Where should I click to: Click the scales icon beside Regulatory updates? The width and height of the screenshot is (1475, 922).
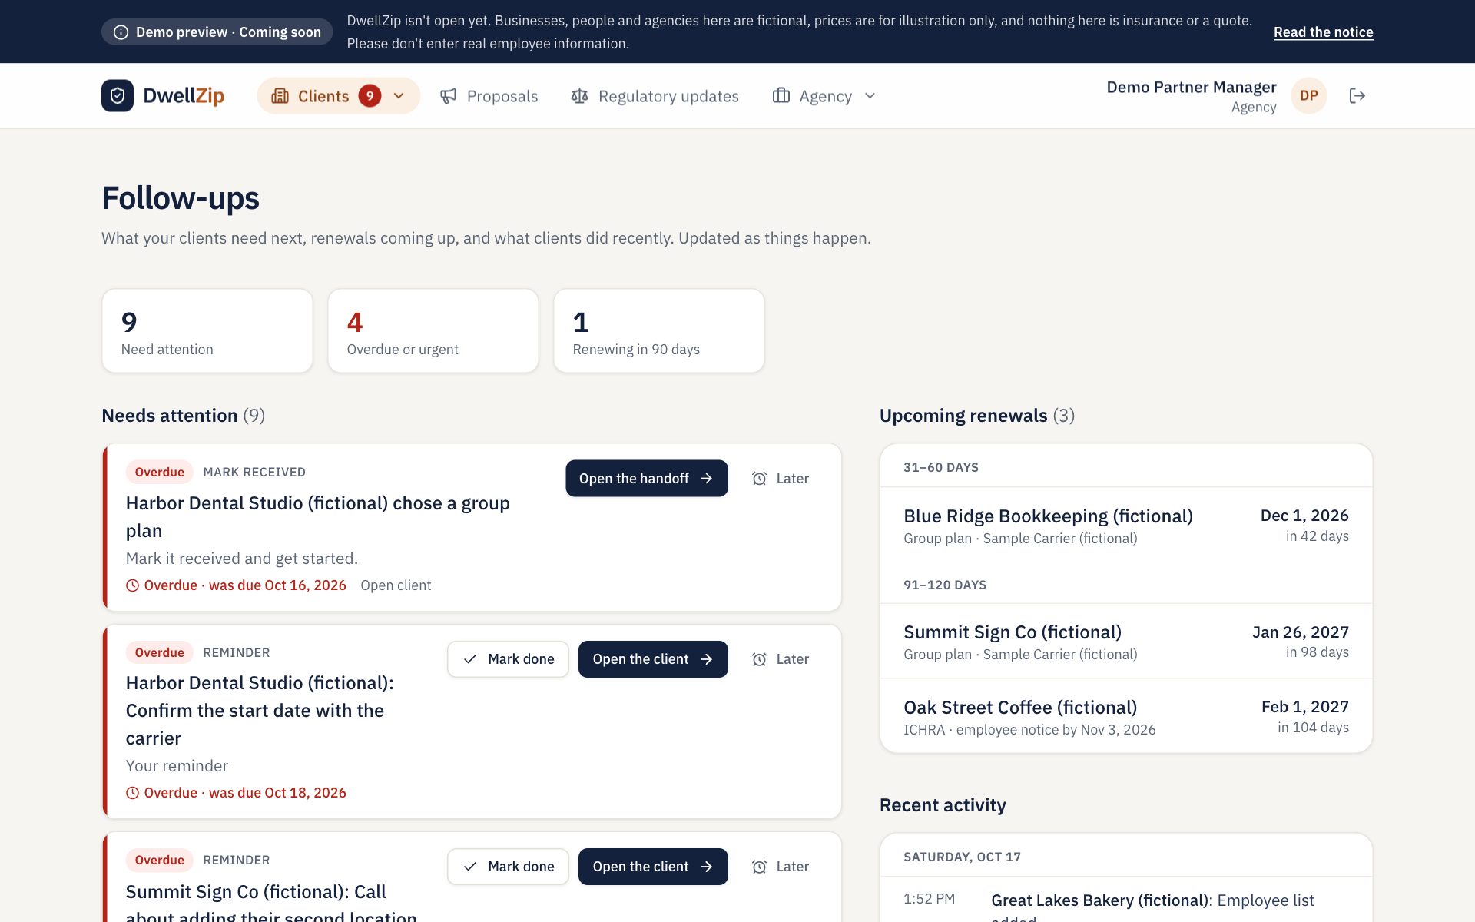point(580,96)
